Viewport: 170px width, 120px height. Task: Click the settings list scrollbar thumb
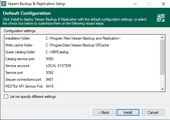tap(162, 57)
